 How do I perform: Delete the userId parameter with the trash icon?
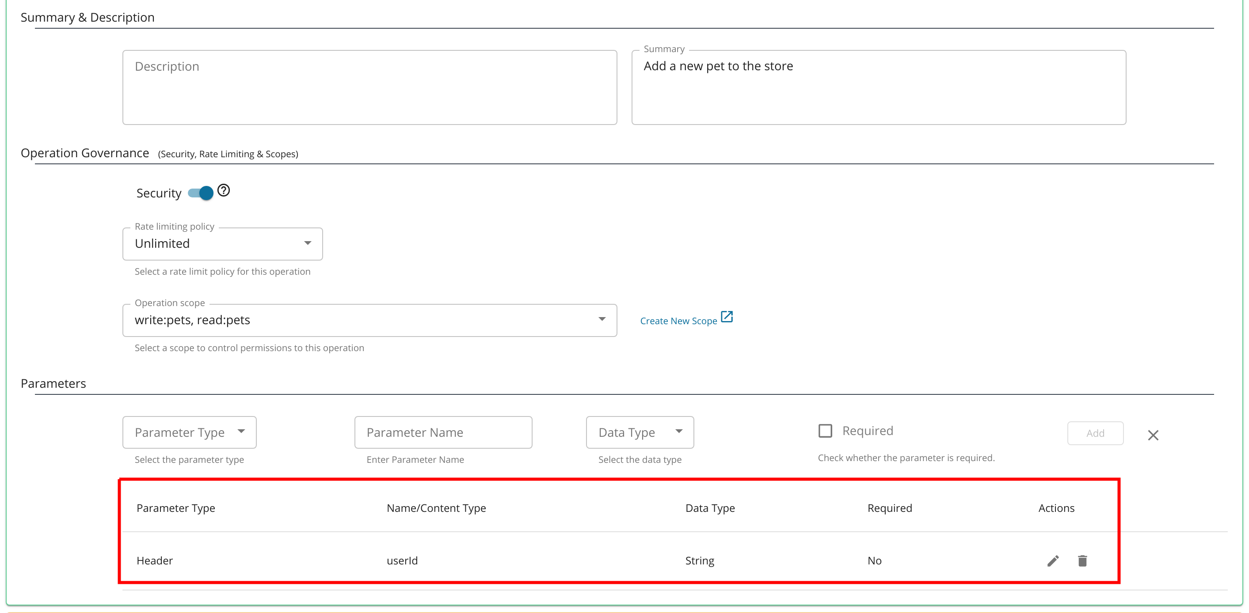click(x=1083, y=560)
